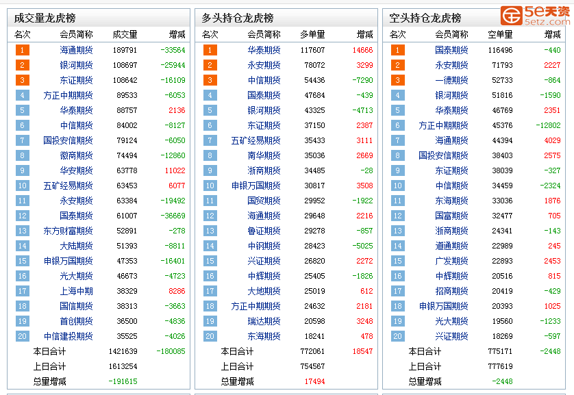The width and height of the screenshot is (574, 395).
Task: Select 兴证期货 in 空头持仓龙虎榜
Action: (x=451, y=336)
